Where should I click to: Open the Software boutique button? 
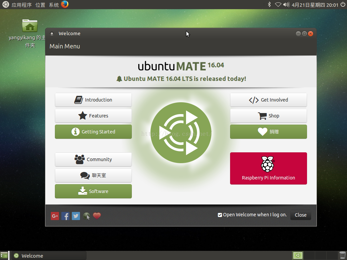(x=93, y=191)
